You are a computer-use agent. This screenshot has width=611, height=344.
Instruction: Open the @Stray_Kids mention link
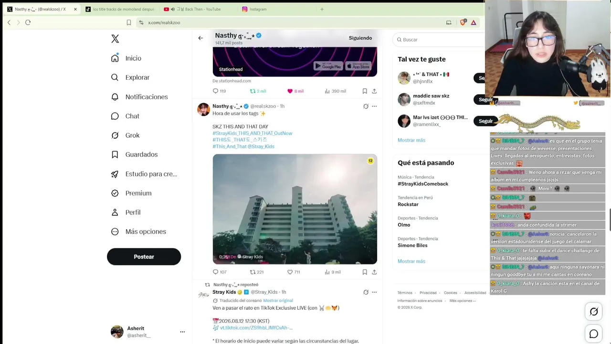pyautogui.click(x=261, y=147)
